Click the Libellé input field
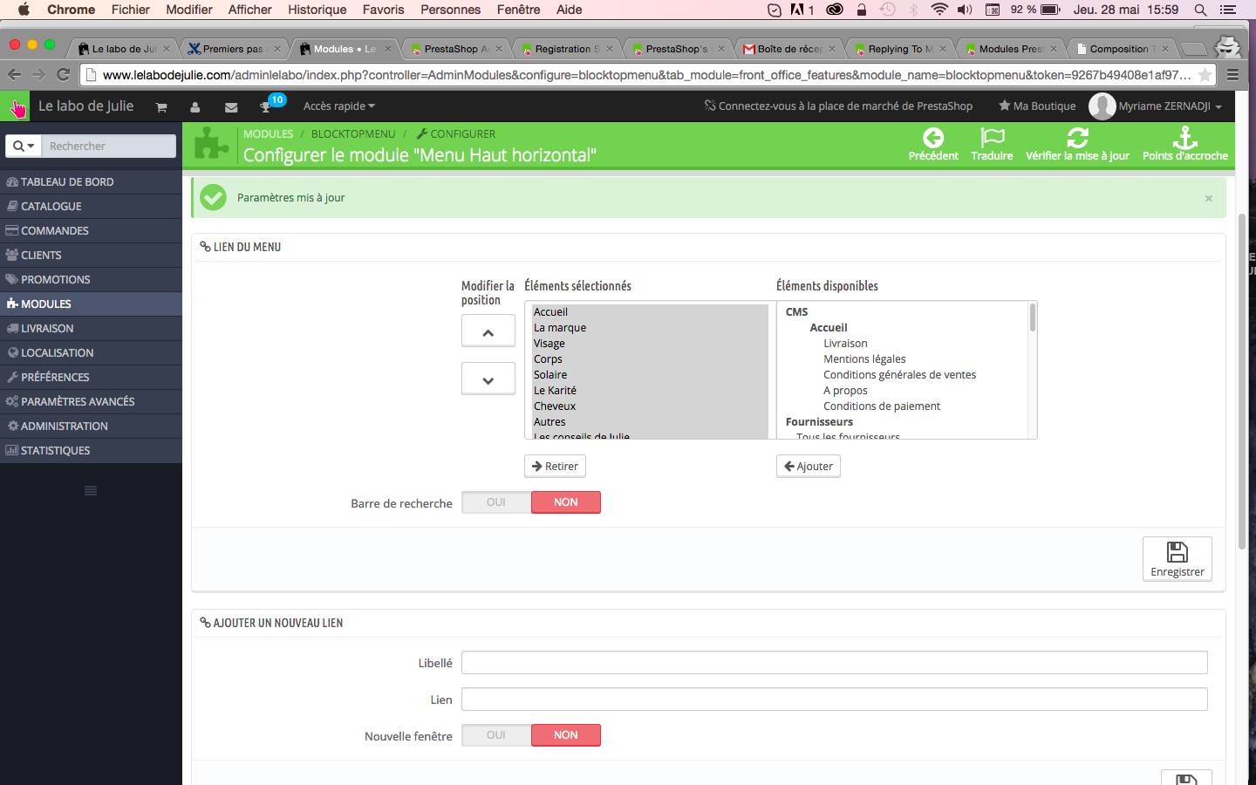Image resolution: width=1256 pixels, height=785 pixels. tap(835, 663)
